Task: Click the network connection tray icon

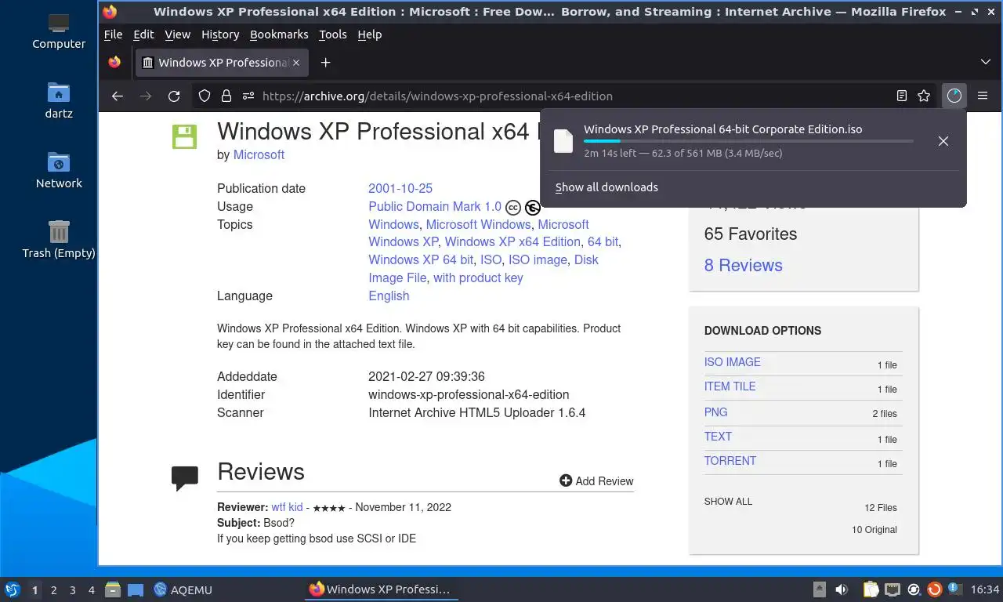Action: 893,589
